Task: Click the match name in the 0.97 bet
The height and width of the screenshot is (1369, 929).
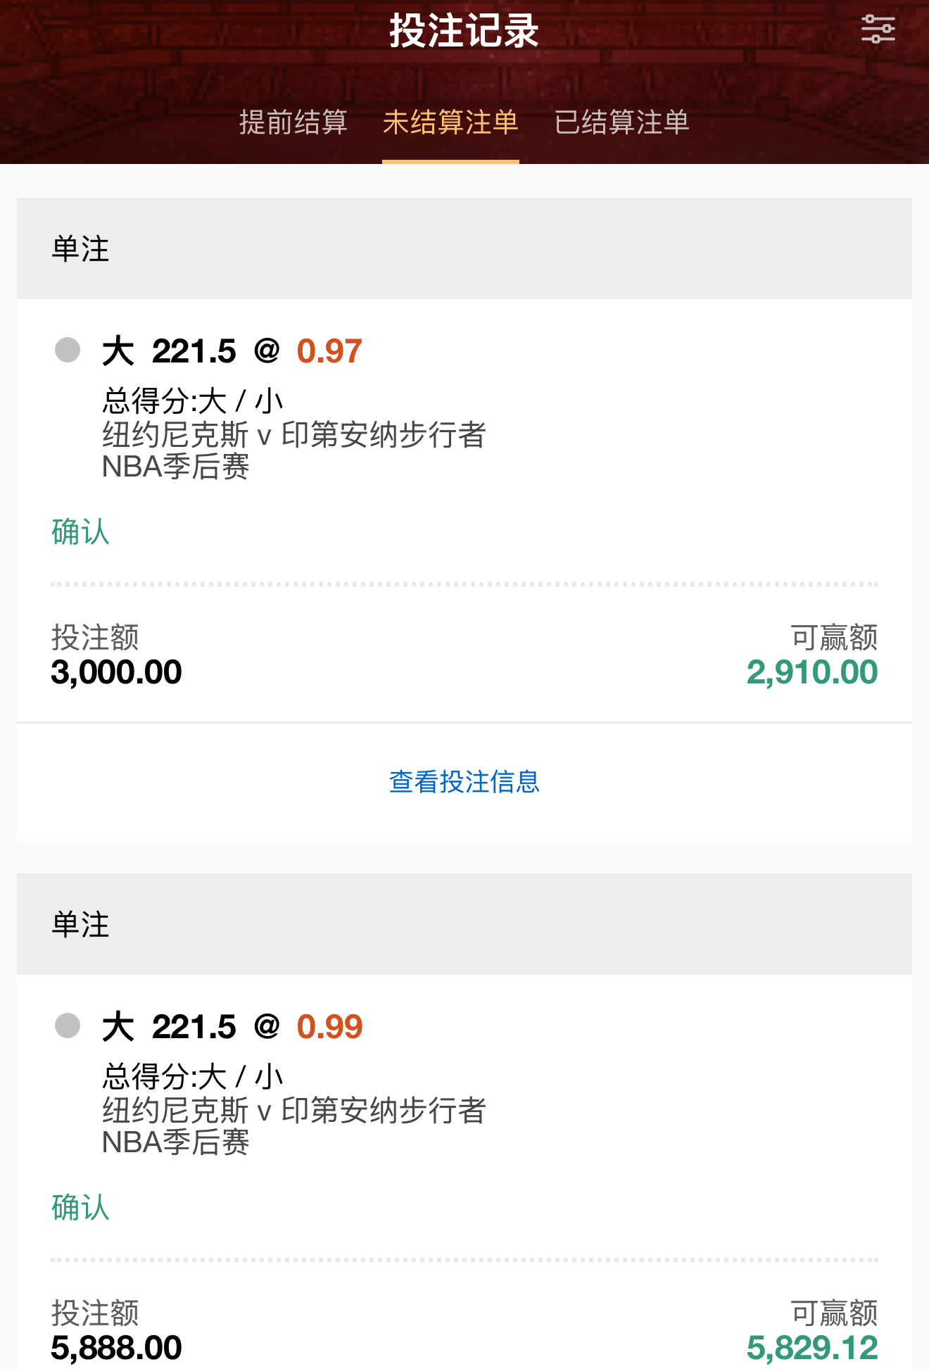Action: click(293, 435)
